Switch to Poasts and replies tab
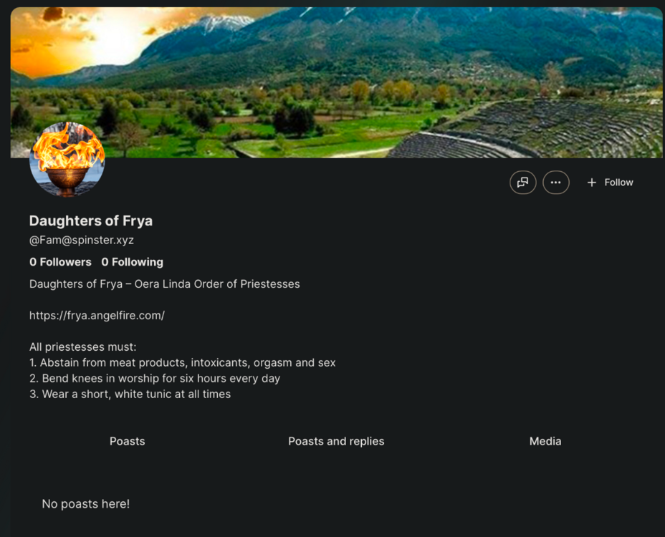This screenshot has height=537, width=665. pyautogui.click(x=336, y=441)
